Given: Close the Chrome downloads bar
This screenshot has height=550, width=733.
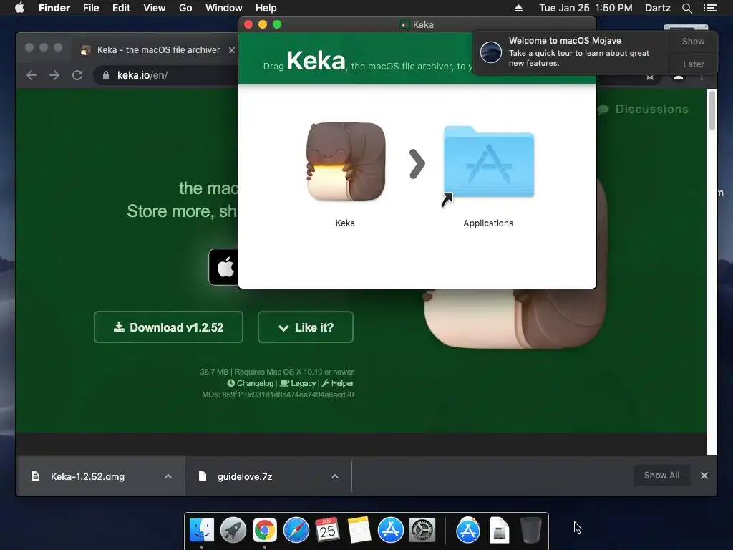Looking at the screenshot, I should tap(704, 476).
